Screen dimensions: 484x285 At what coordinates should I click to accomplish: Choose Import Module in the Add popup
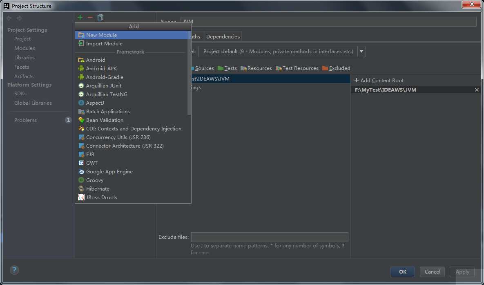131,44
